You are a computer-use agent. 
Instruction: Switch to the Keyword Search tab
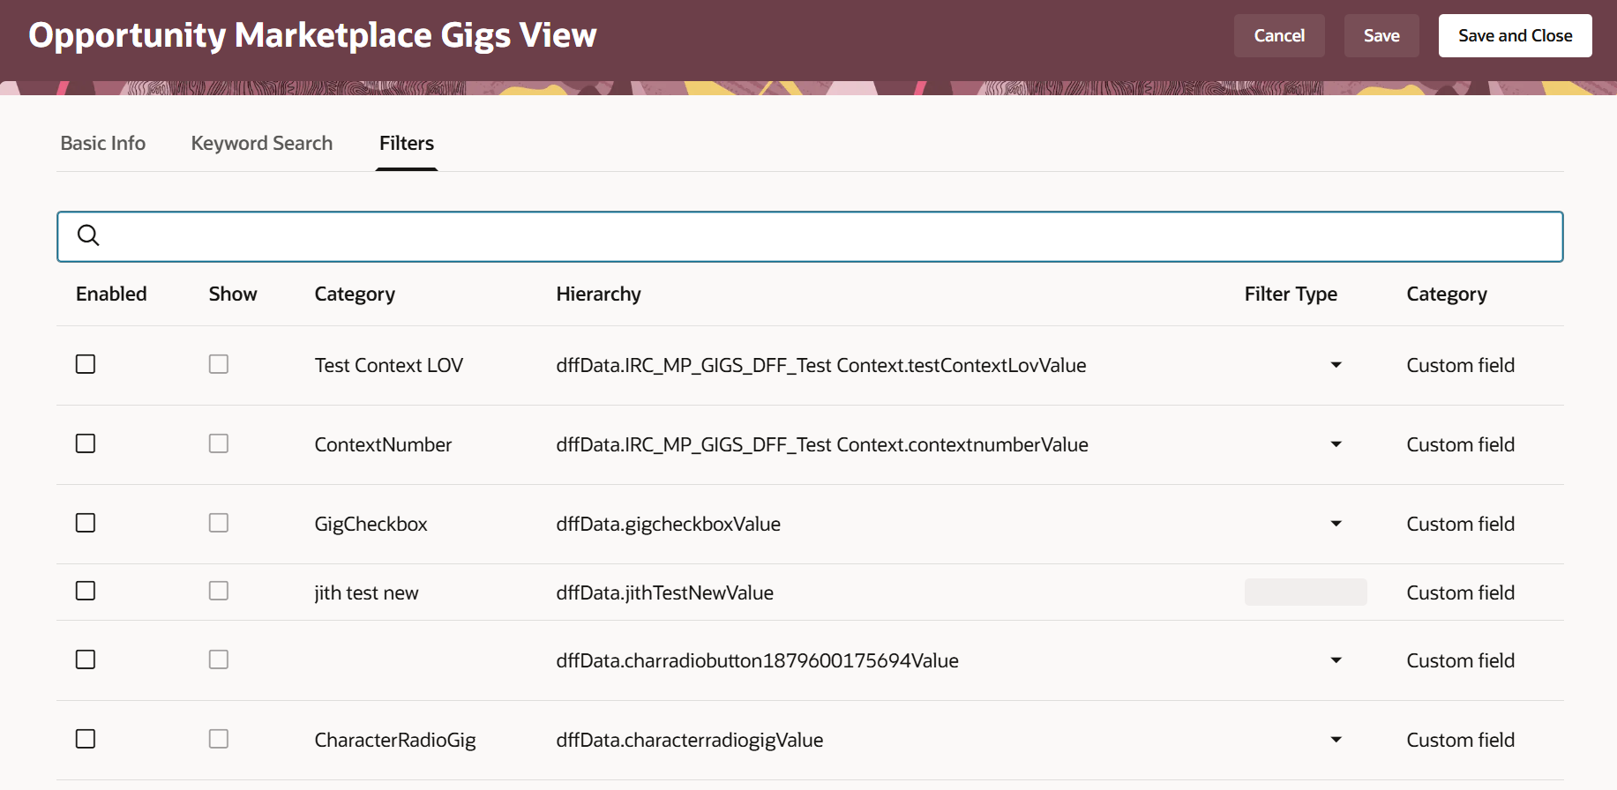[x=262, y=143]
